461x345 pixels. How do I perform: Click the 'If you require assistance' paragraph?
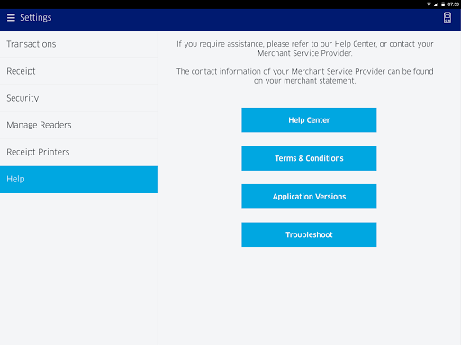pos(304,49)
